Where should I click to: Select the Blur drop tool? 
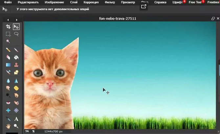pyautogui.click(x=8, y=81)
